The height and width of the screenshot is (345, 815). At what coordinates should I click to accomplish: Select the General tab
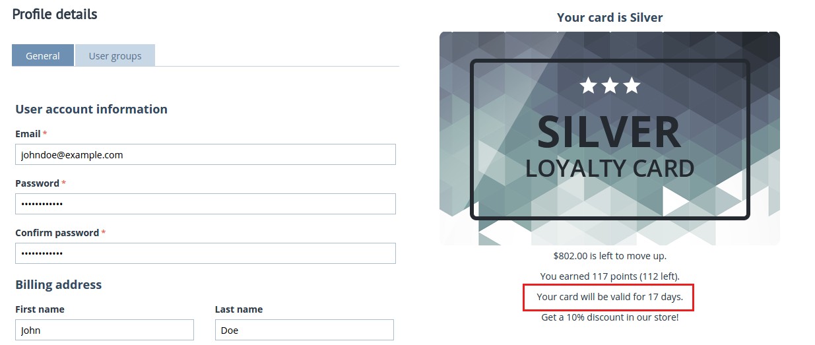point(43,55)
